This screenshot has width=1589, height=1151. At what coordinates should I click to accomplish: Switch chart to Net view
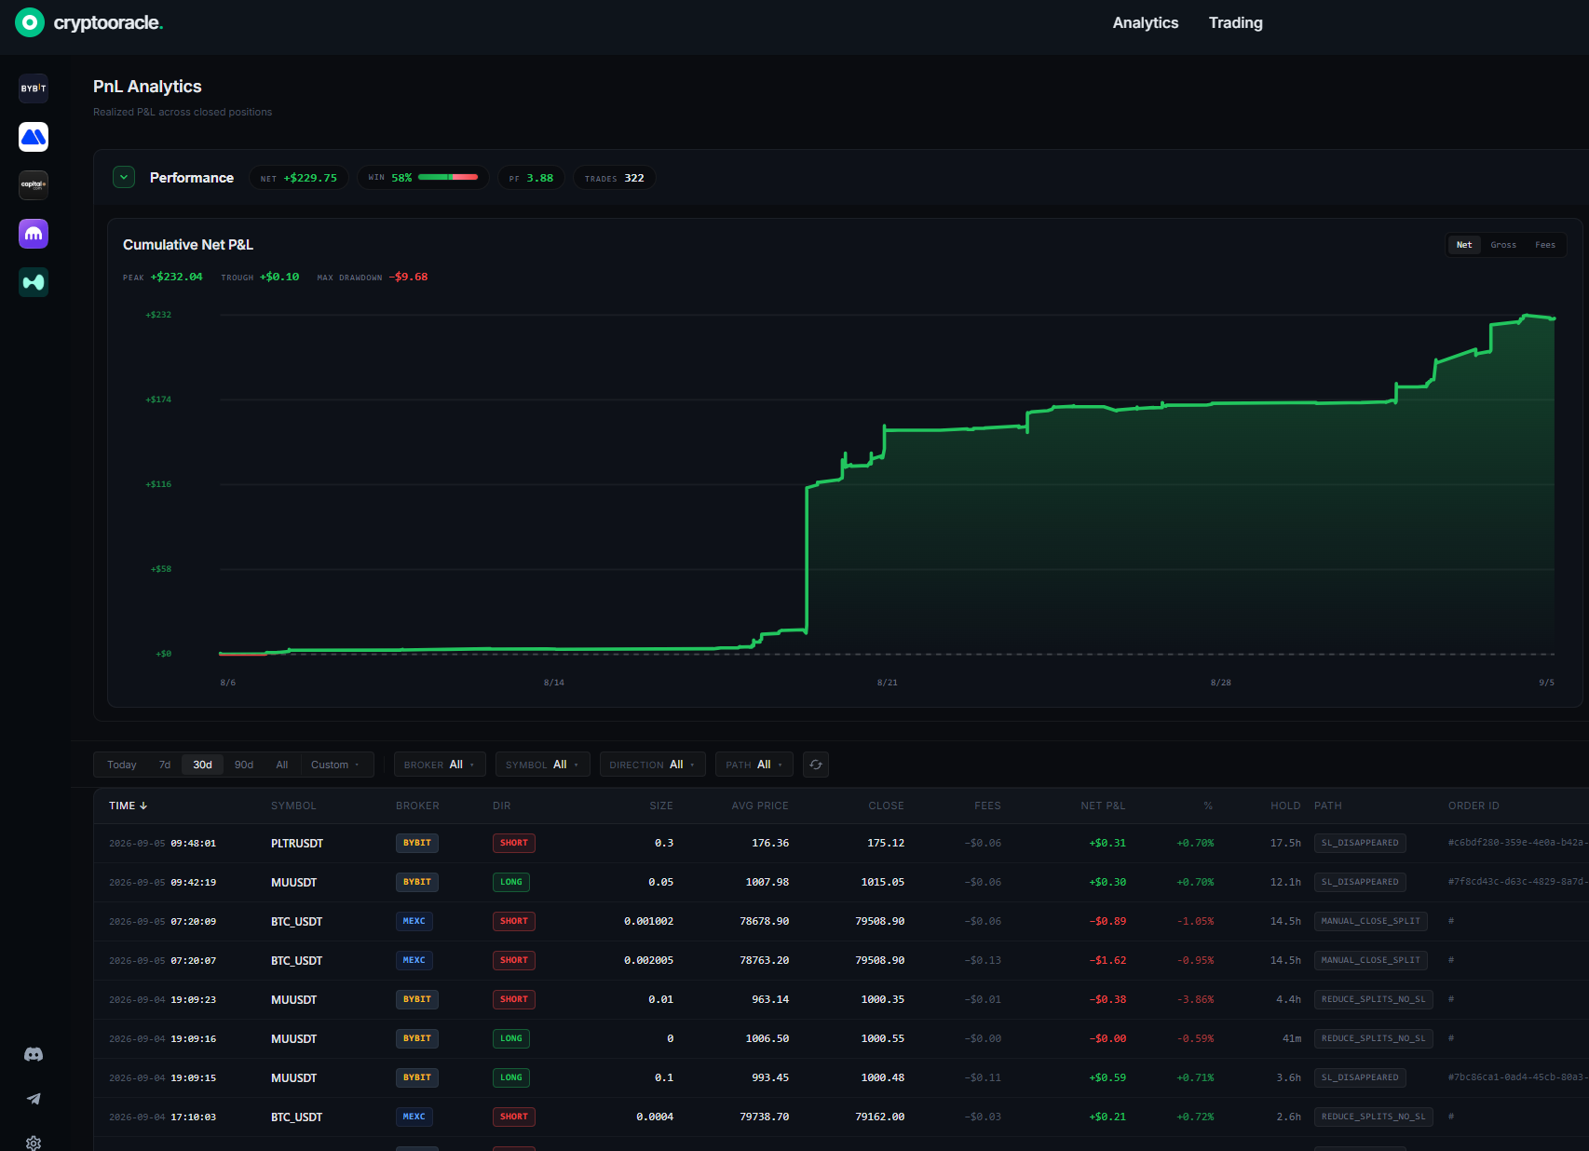[1464, 245]
